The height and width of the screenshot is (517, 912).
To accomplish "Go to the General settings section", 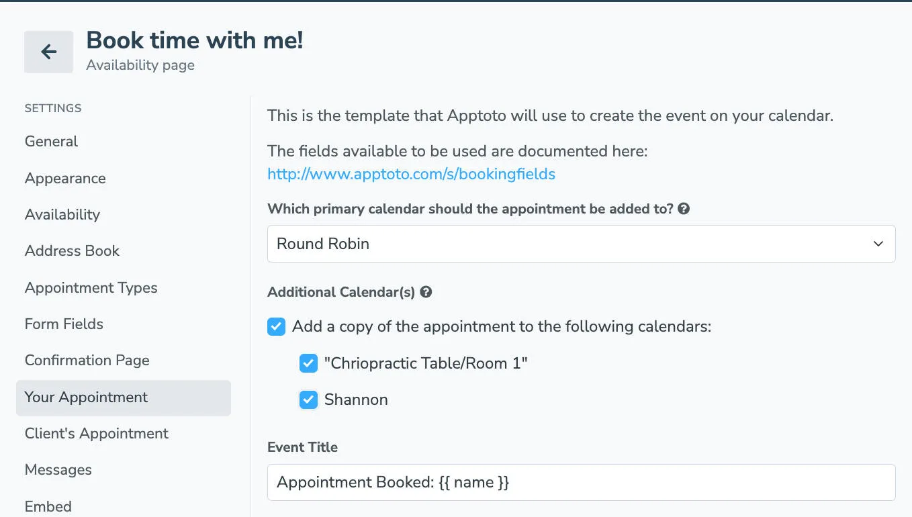I will [51, 142].
